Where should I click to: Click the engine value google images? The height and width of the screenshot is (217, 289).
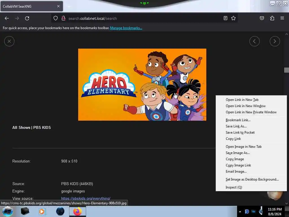(73, 191)
